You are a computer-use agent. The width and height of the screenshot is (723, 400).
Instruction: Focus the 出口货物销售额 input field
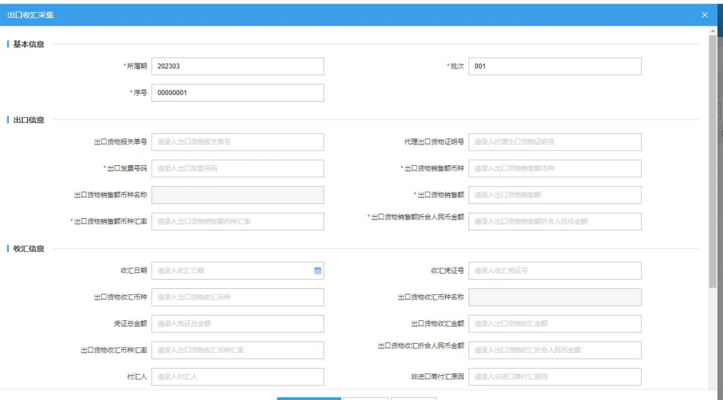tap(555, 195)
